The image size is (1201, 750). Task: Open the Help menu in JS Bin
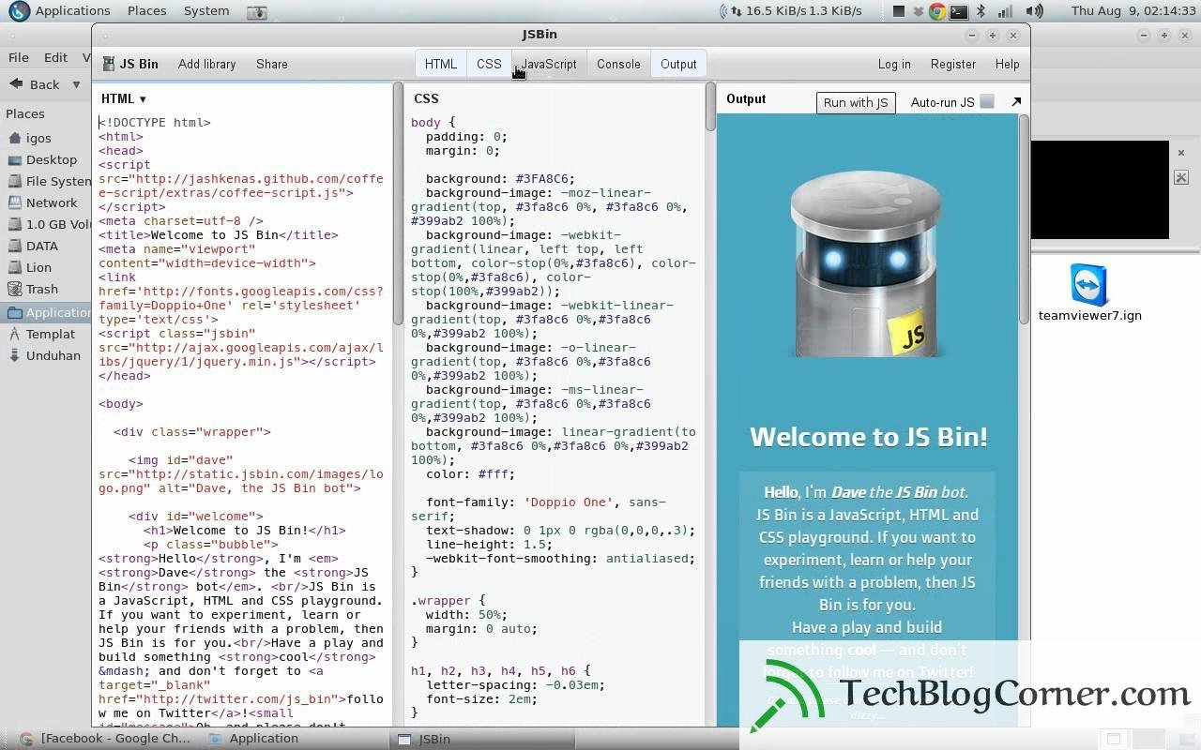tap(1007, 64)
